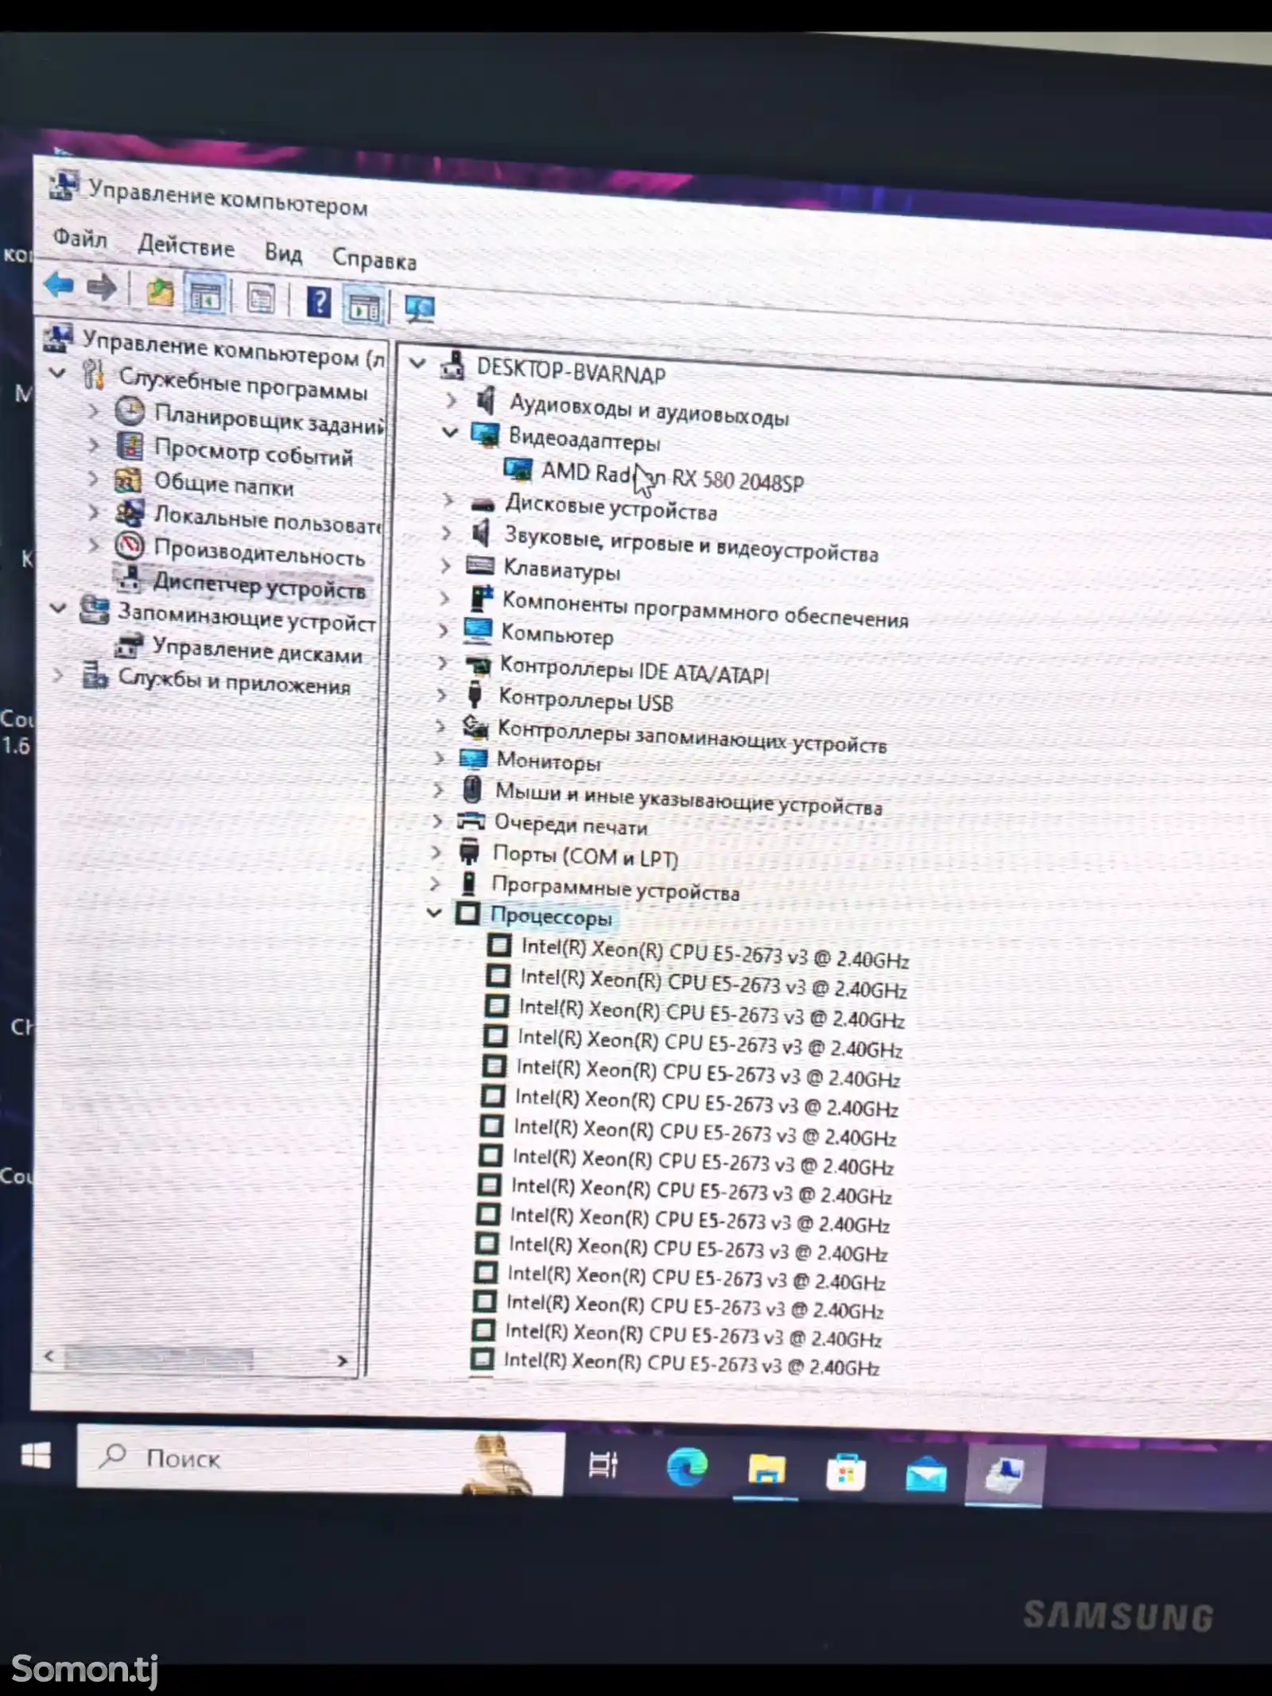The height and width of the screenshot is (1696, 1272).
Task: Toggle the Show/Hide Action Pane icon
Action: click(x=365, y=306)
